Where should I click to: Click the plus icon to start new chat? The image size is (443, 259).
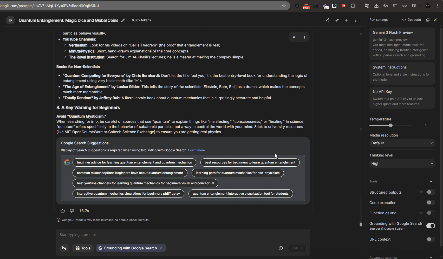[x=346, y=20]
